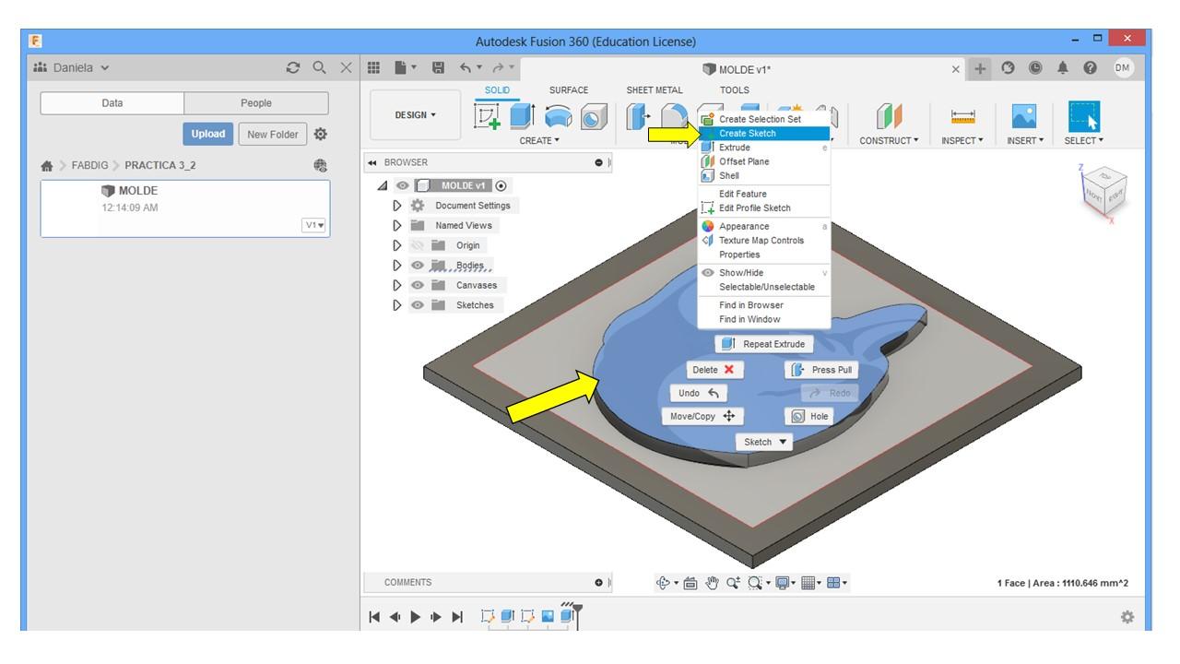Open the INSPECT dropdown menu
This screenshot has height=664, width=1180.
tap(962, 141)
